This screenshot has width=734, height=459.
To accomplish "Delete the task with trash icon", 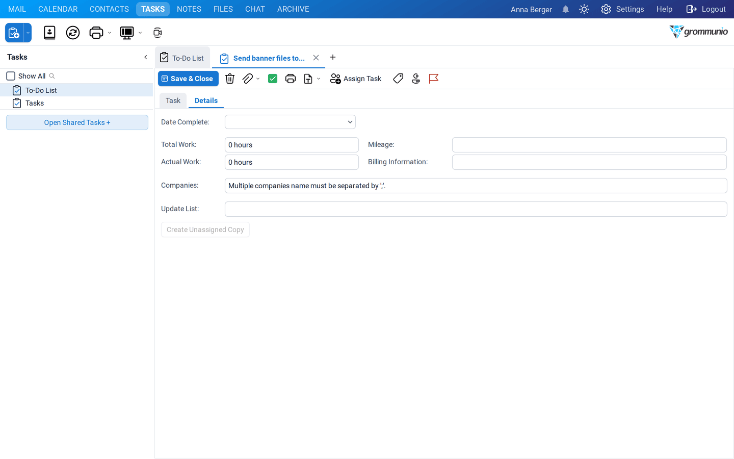I will pyautogui.click(x=230, y=79).
